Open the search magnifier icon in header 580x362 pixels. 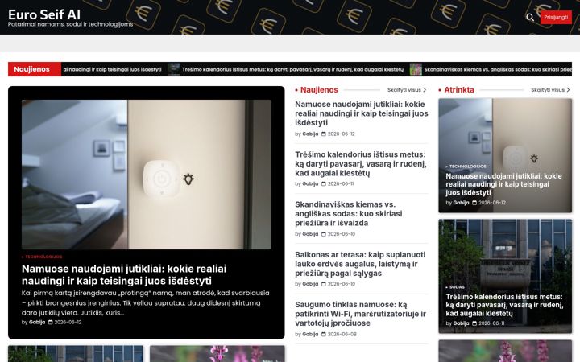[530, 18]
